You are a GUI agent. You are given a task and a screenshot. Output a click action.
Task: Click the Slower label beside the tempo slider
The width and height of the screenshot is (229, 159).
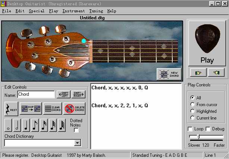click(194, 145)
